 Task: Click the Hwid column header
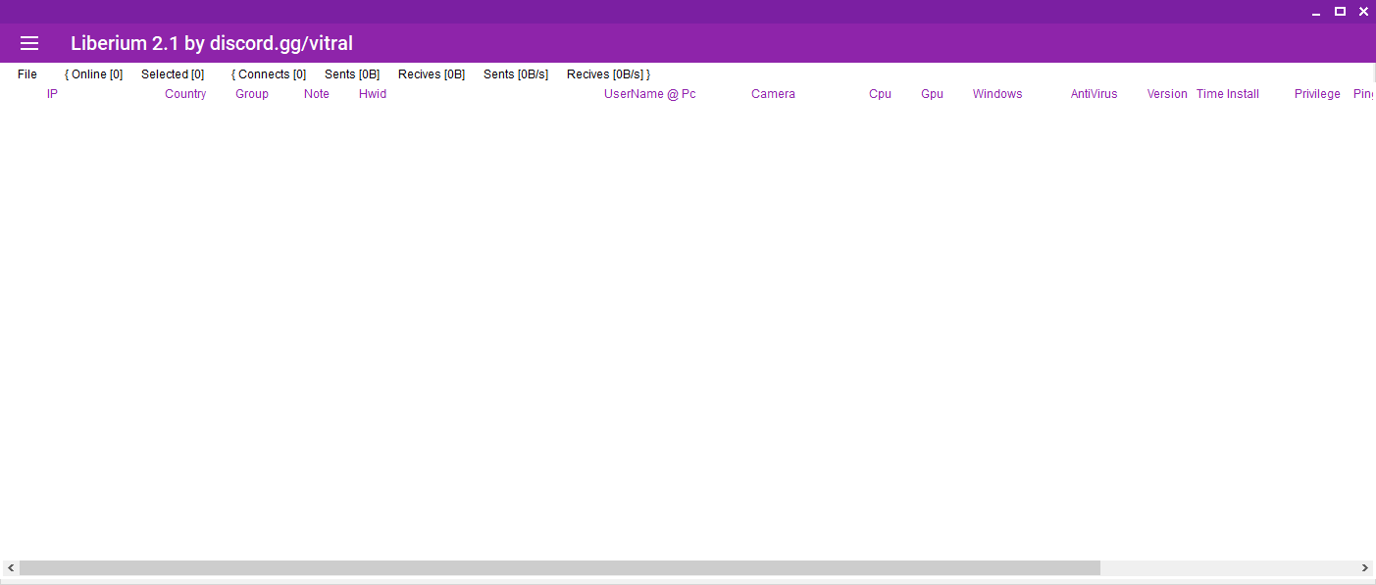(373, 94)
